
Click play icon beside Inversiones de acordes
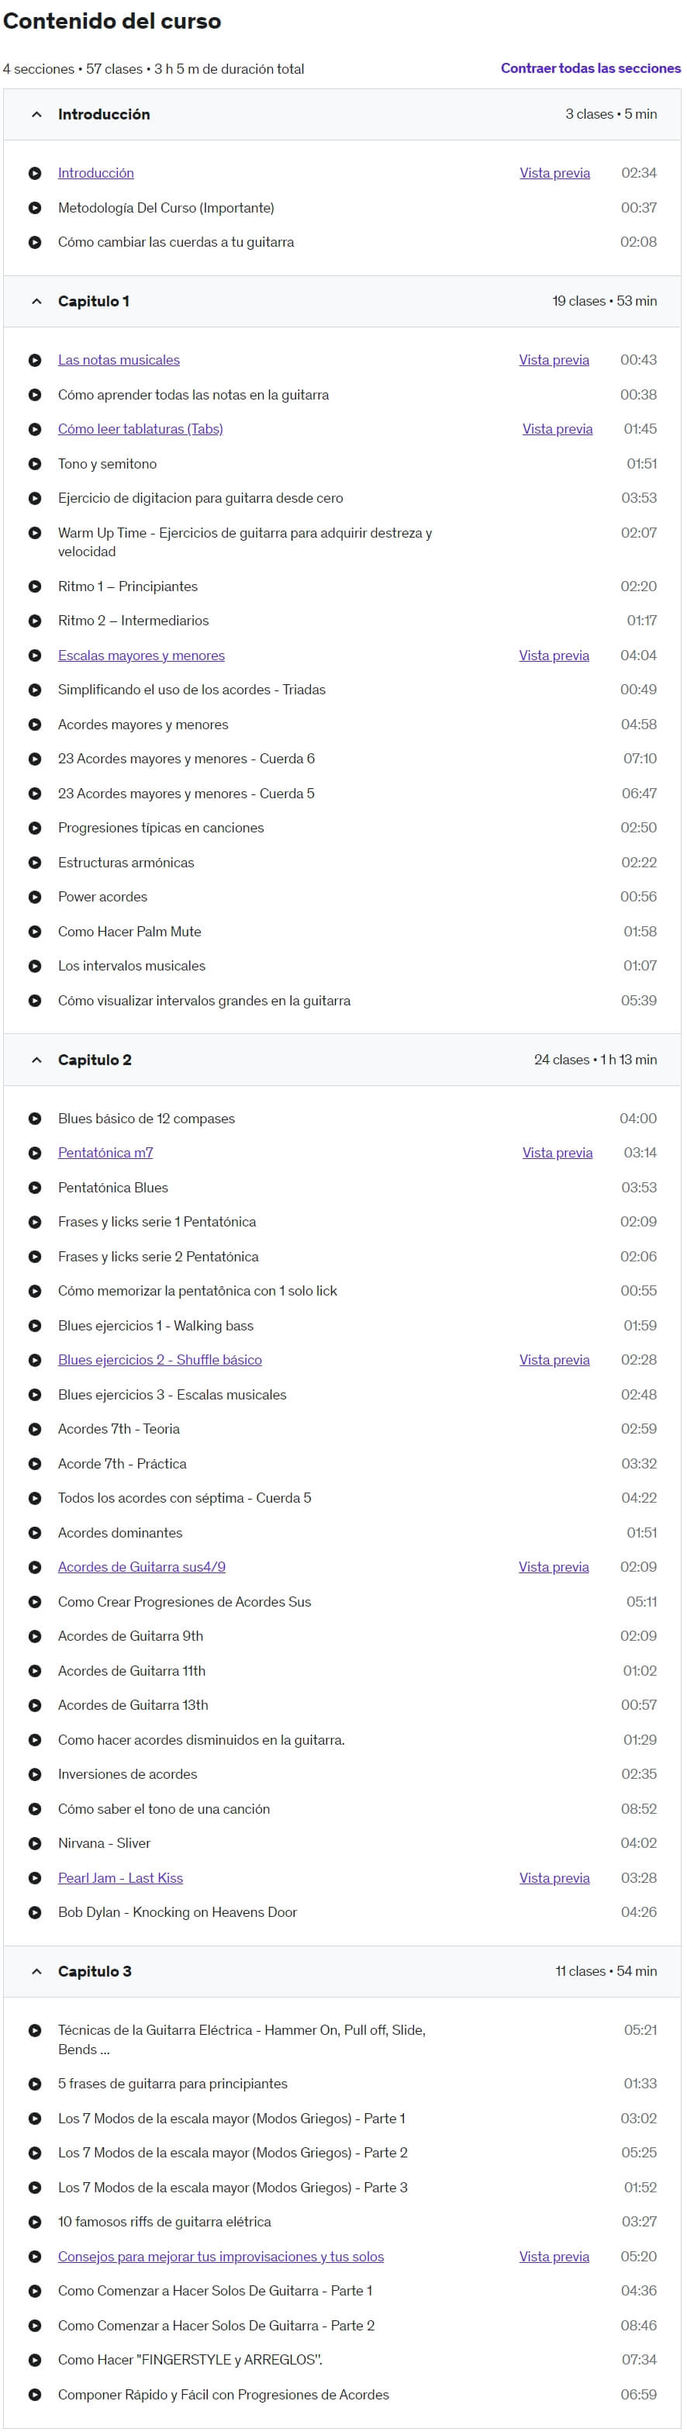coord(35,1774)
